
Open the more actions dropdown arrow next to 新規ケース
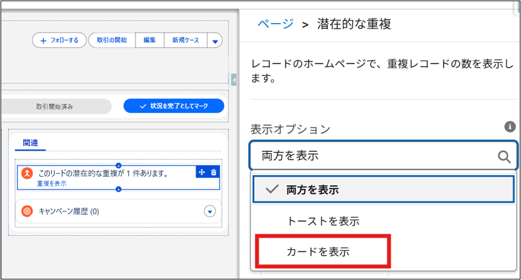215,41
